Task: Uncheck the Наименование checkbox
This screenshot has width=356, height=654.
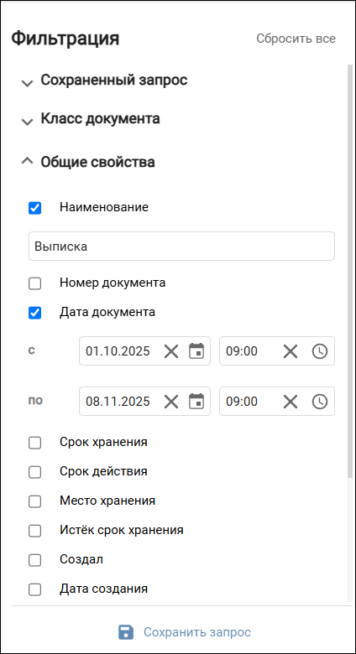Action: (34, 208)
